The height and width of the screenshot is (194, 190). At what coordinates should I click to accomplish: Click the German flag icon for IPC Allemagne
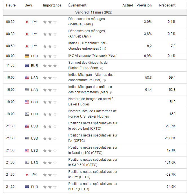tap(27, 56)
